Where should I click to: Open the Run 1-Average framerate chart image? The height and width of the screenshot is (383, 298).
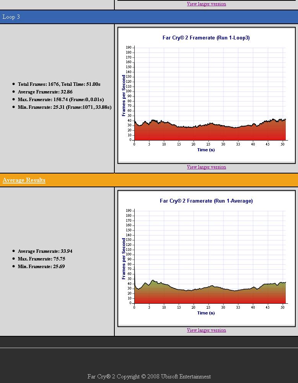206,259
